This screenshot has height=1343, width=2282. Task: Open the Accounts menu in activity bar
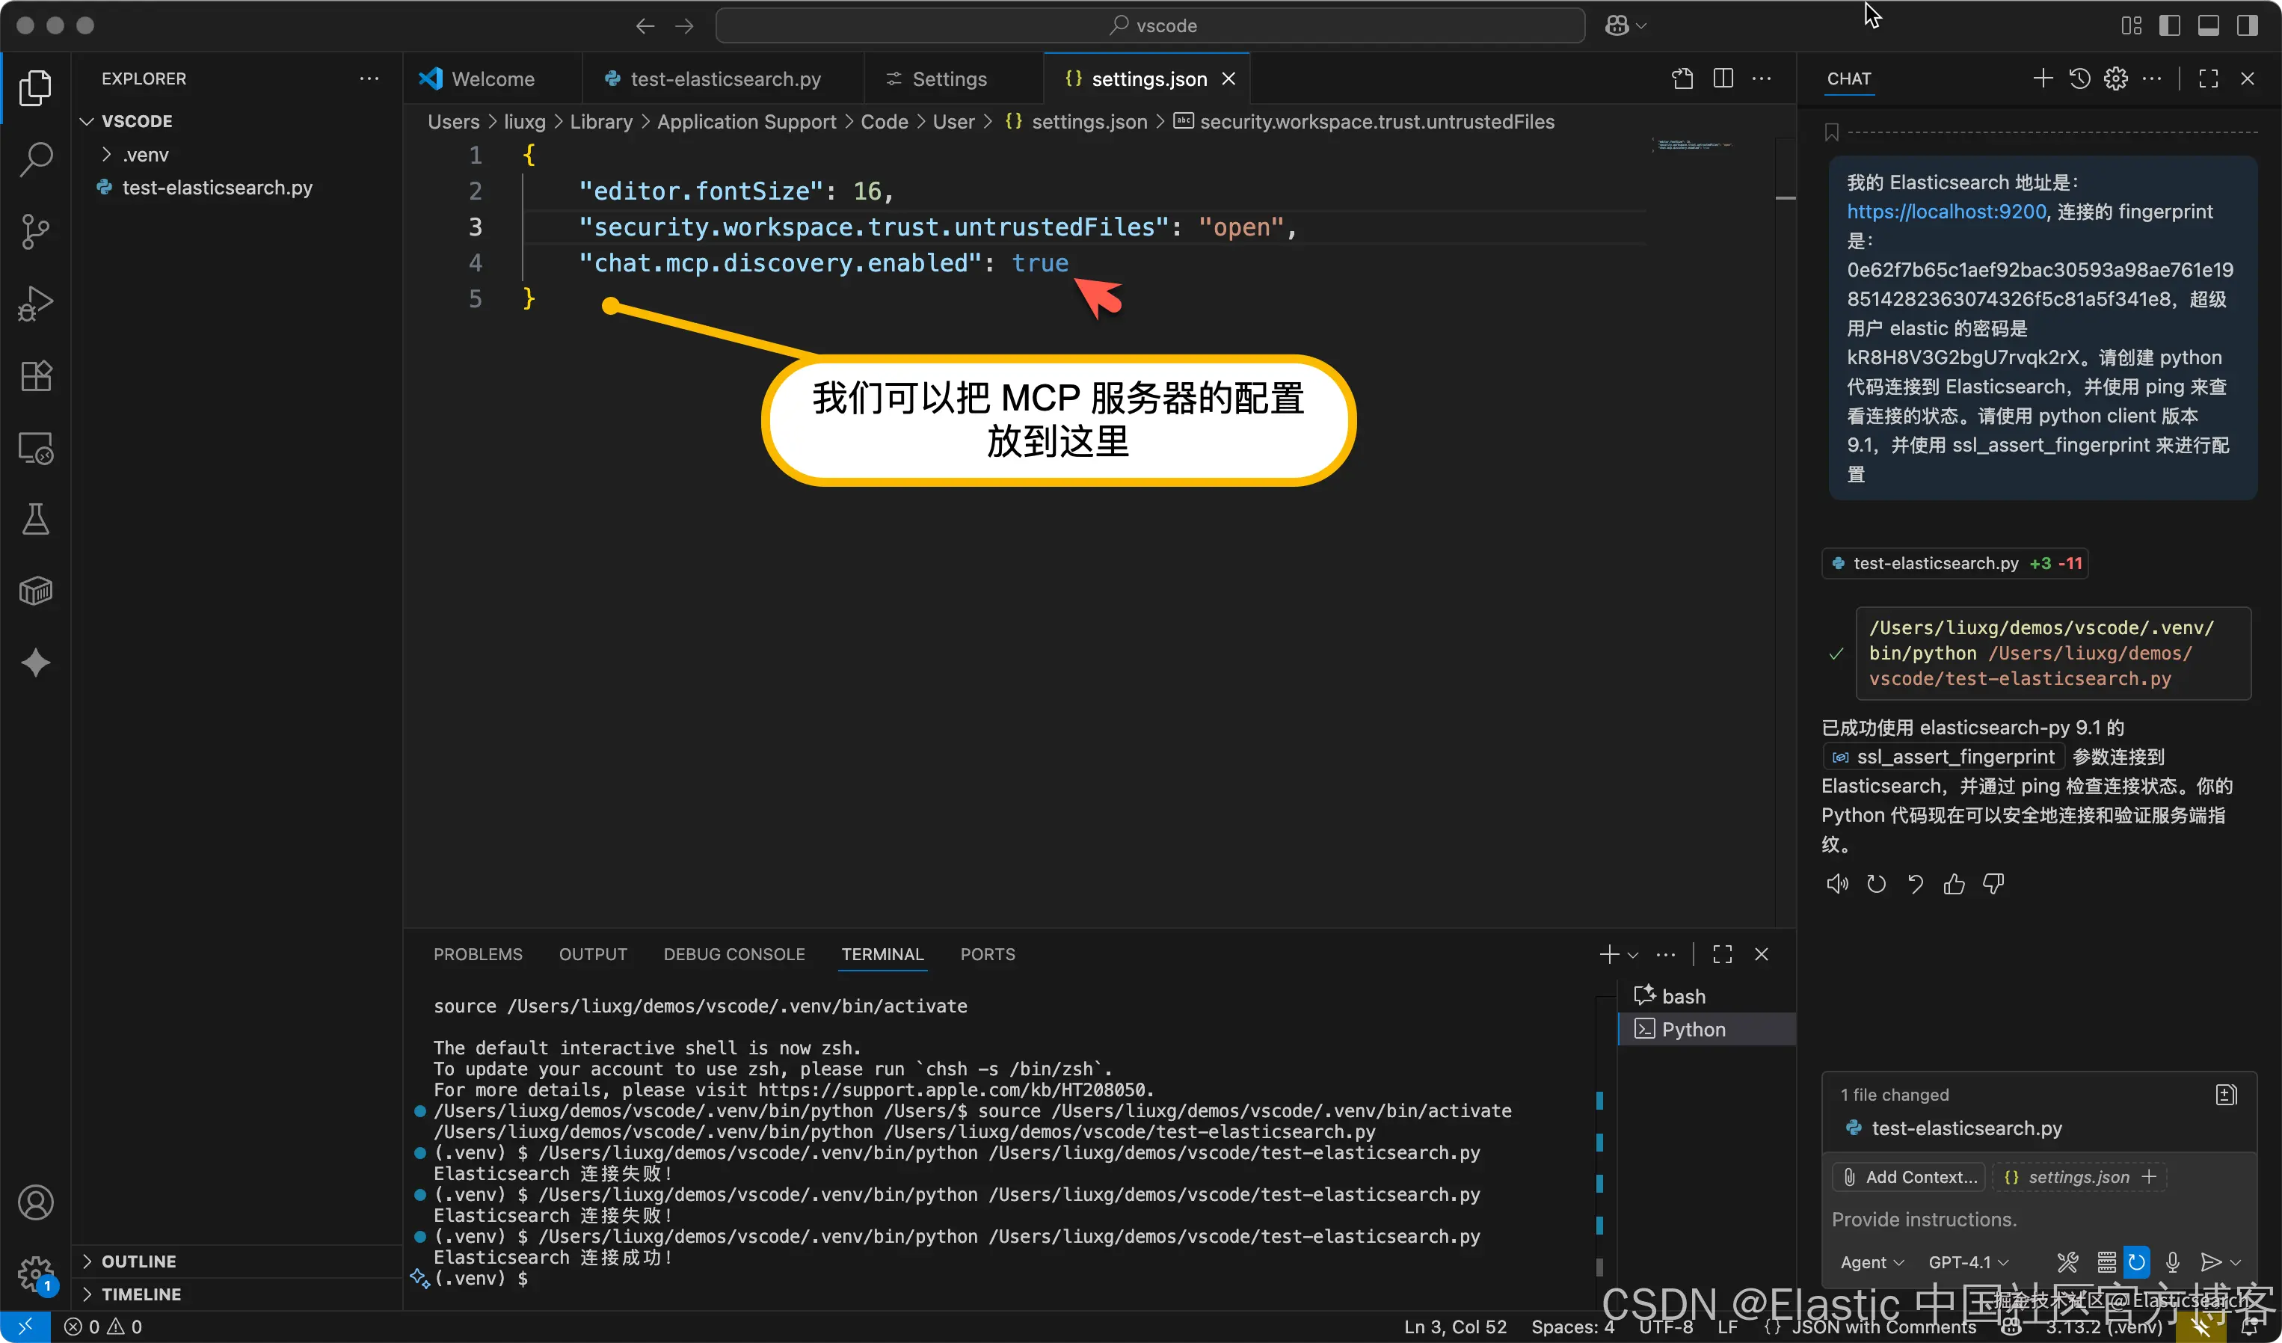pyautogui.click(x=35, y=1202)
